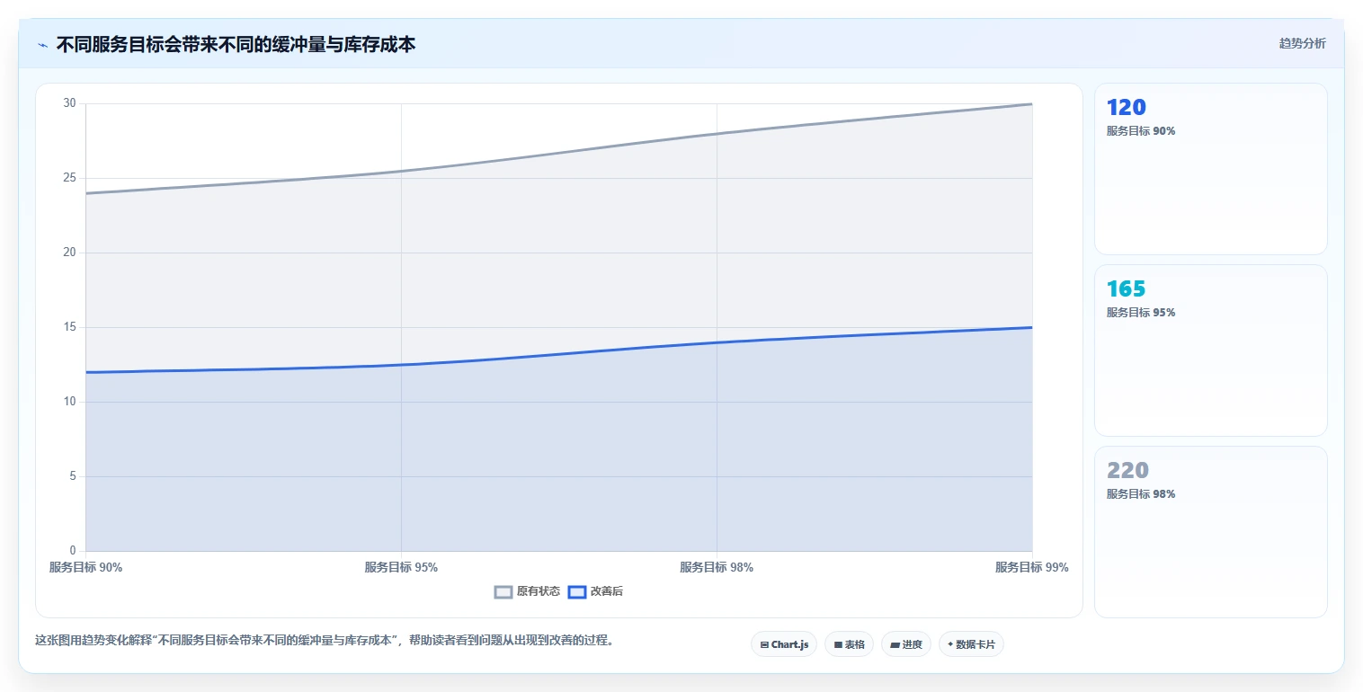Screen dimensions: 1363x692
Task: Click the 原有状态 line endpoint at 服务目标 99%
Action: [x=1032, y=104]
